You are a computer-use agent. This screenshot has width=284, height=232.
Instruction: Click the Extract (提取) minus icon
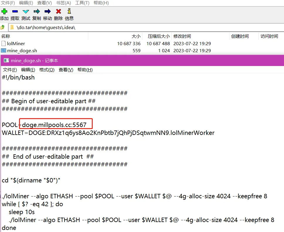[15, 11]
